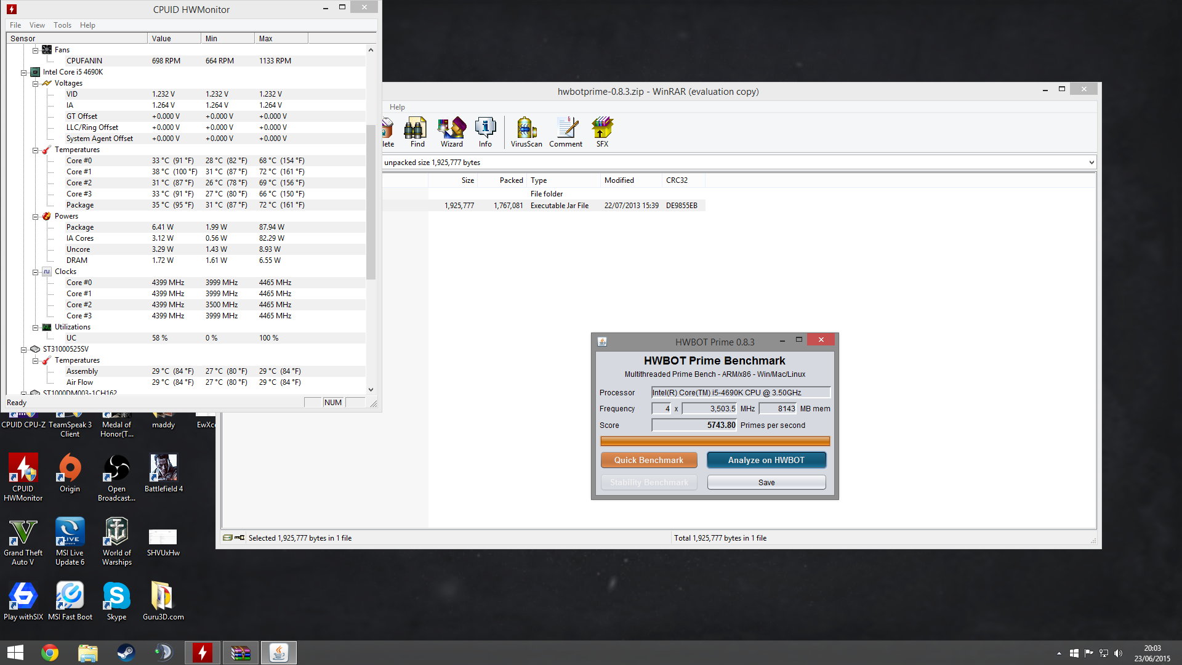Click the HWMonitor vertical scrollbar thumb
1182x665 pixels.
[371, 202]
